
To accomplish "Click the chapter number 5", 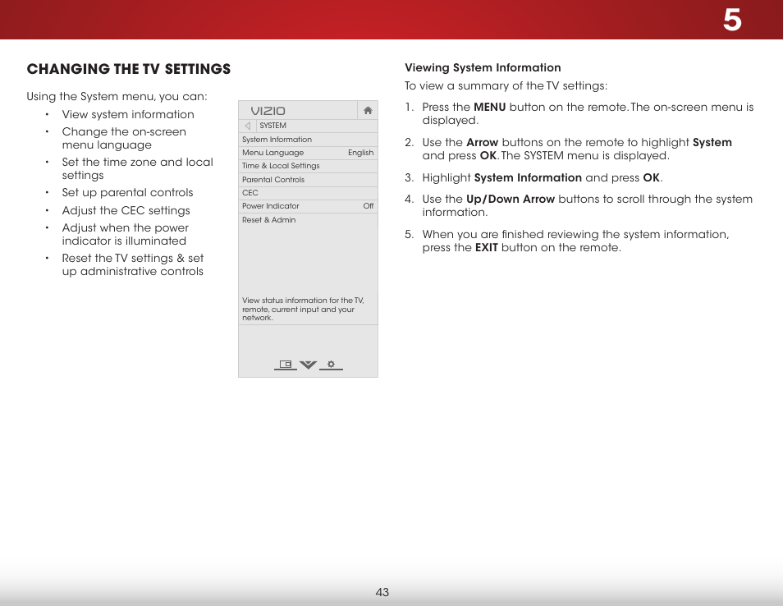I will [732, 20].
